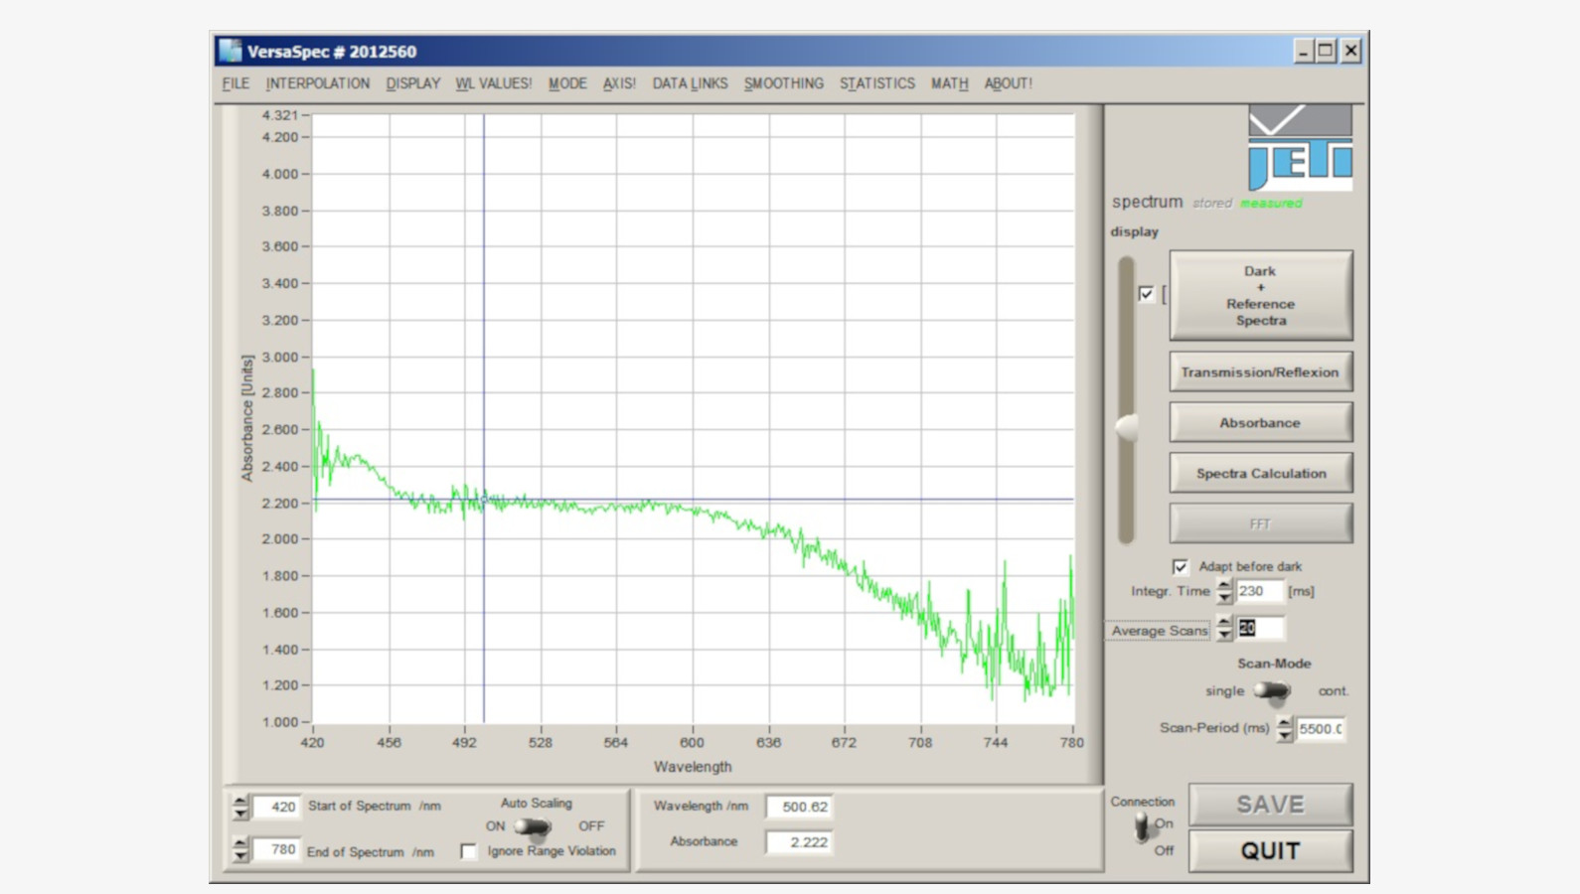Increase the Integr. Time stepper
This screenshot has width=1580, height=894.
tap(1224, 585)
